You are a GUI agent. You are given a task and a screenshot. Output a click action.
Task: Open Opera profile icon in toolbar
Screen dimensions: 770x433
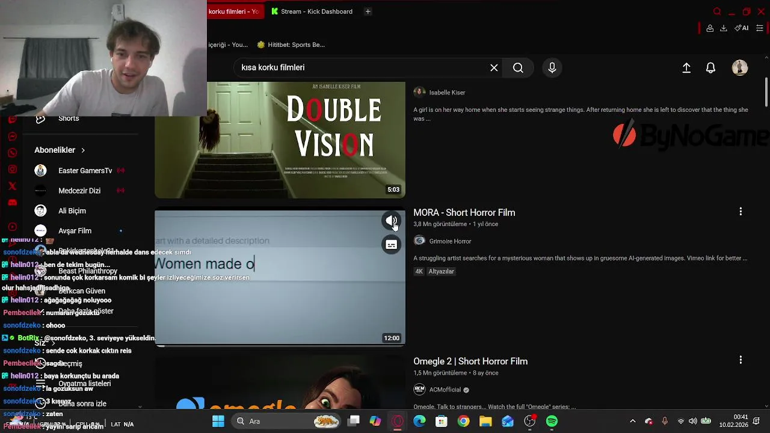pyautogui.click(x=710, y=28)
